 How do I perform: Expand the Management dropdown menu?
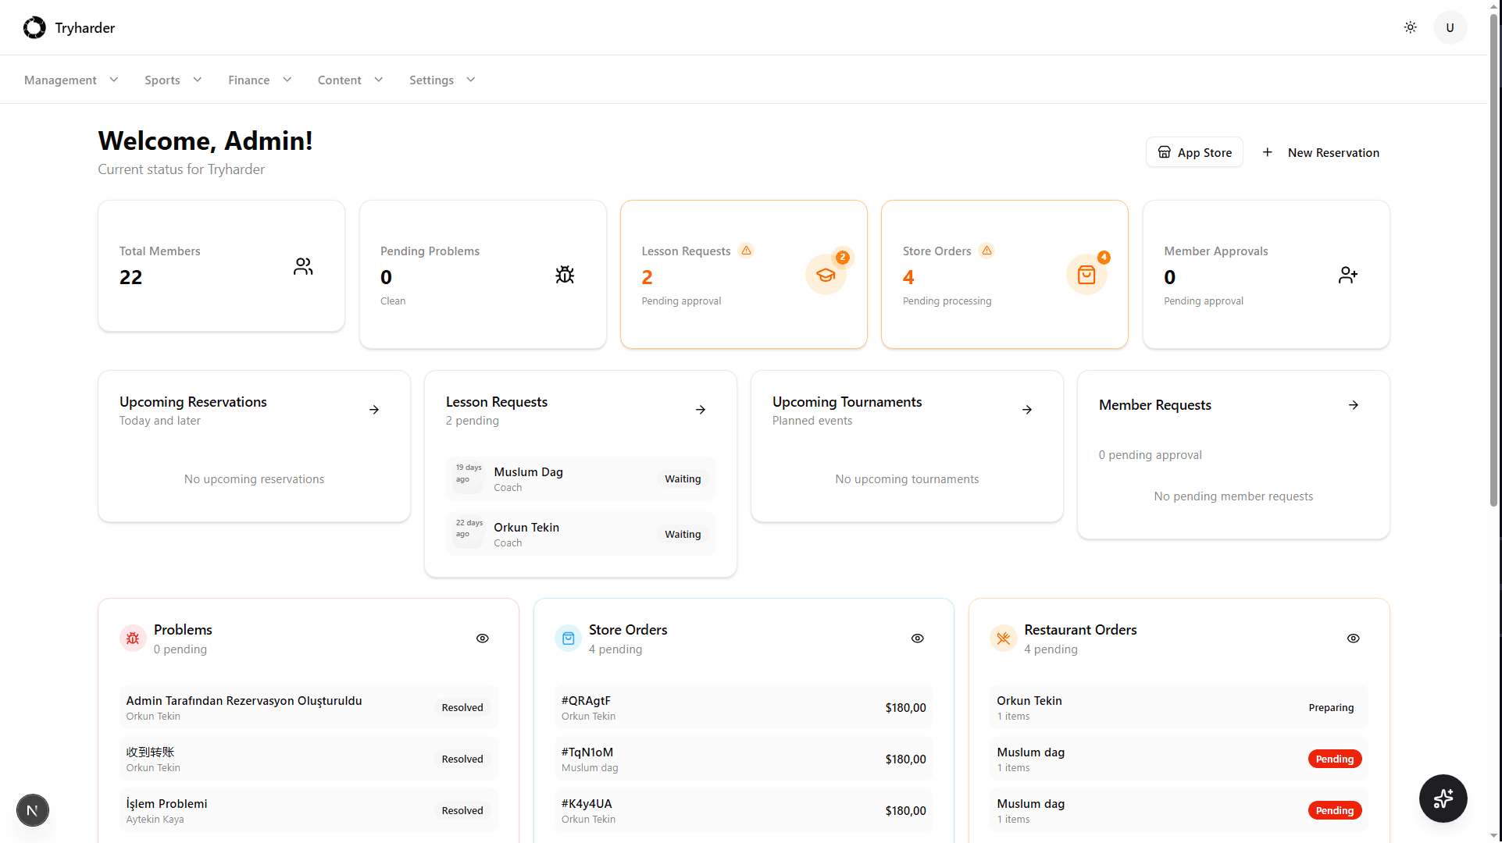tap(71, 80)
